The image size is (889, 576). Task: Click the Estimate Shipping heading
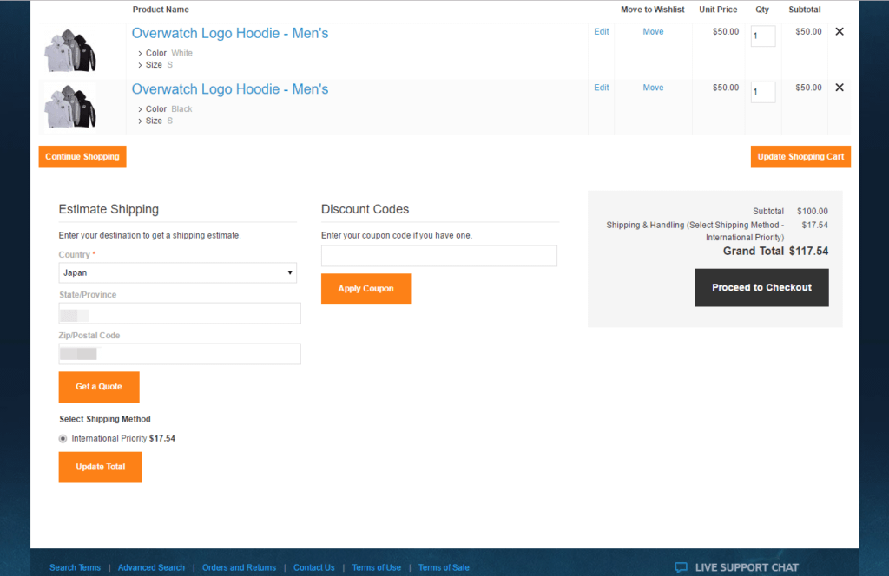(109, 210)
